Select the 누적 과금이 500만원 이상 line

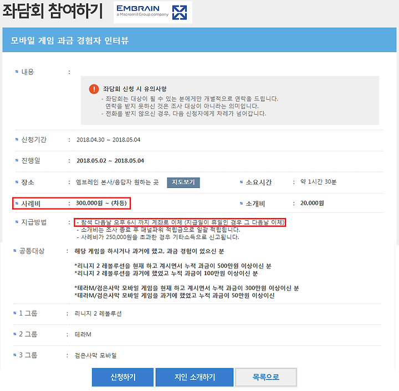(x=173, y=266)
